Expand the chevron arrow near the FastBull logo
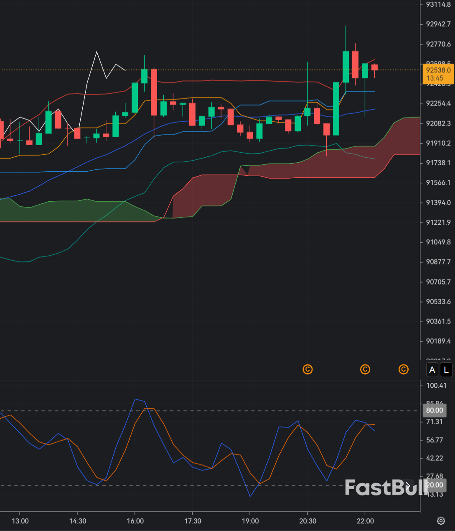Viewport: 455px width, 531px height. [408, 486]
